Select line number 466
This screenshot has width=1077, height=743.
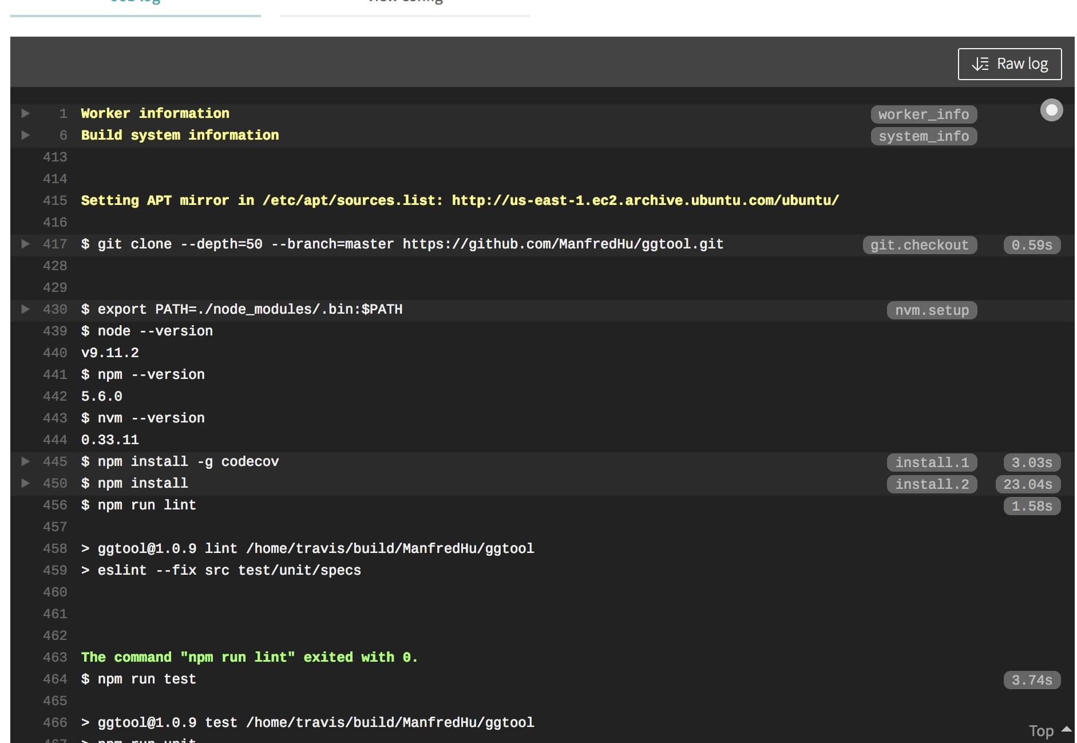[55, 722]
